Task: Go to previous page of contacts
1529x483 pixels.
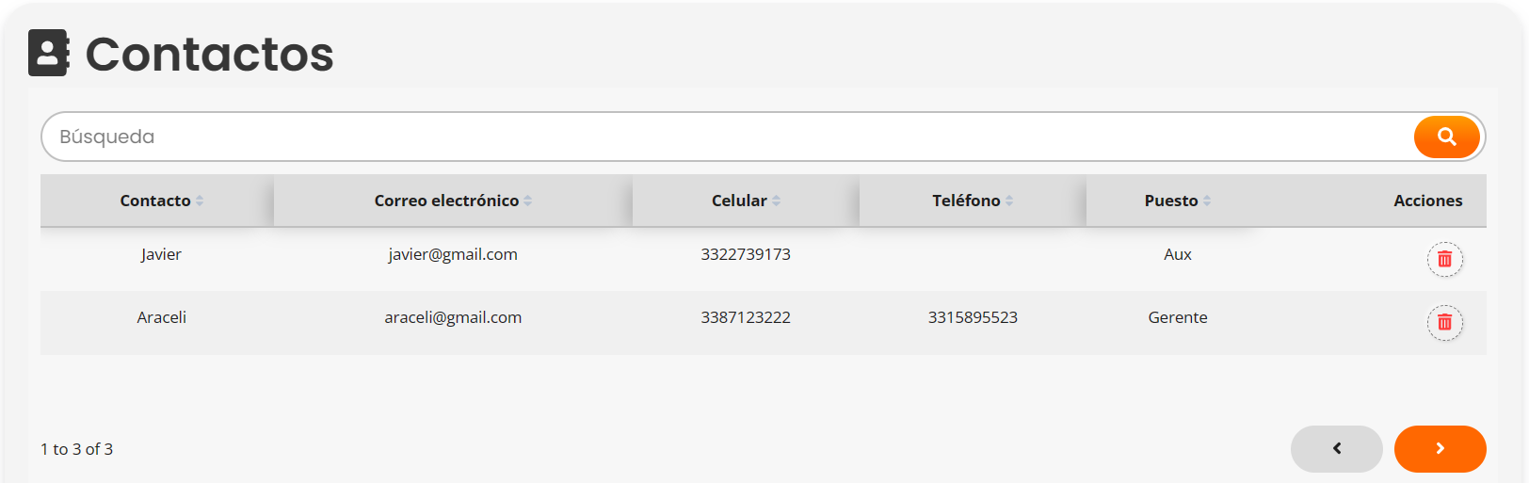Action: (1336, 449)
